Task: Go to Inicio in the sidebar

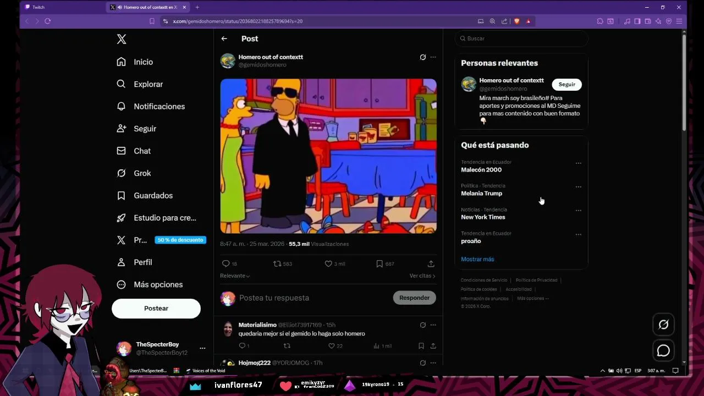Action: 135,62
